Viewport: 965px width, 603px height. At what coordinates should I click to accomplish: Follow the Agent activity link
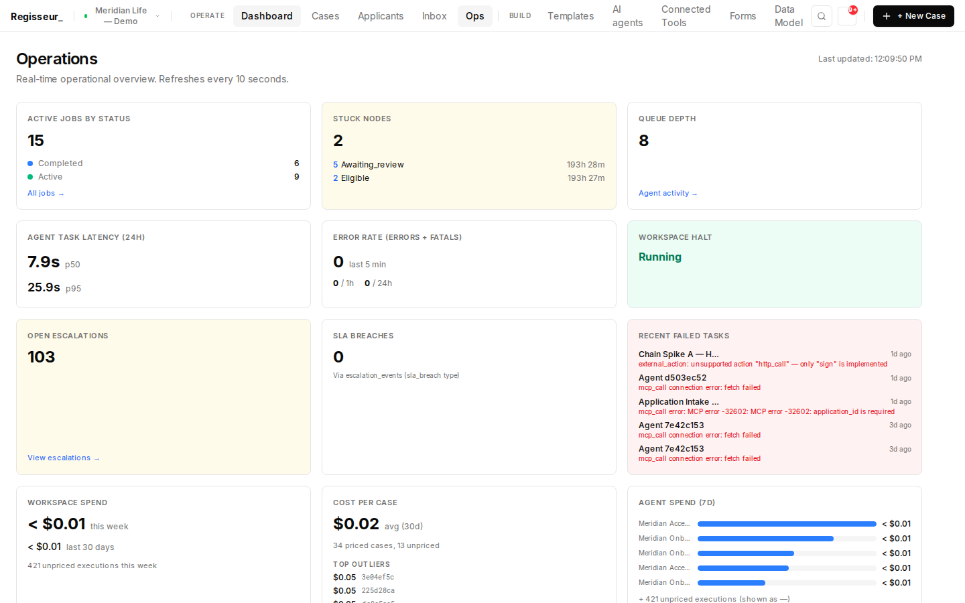667,193
